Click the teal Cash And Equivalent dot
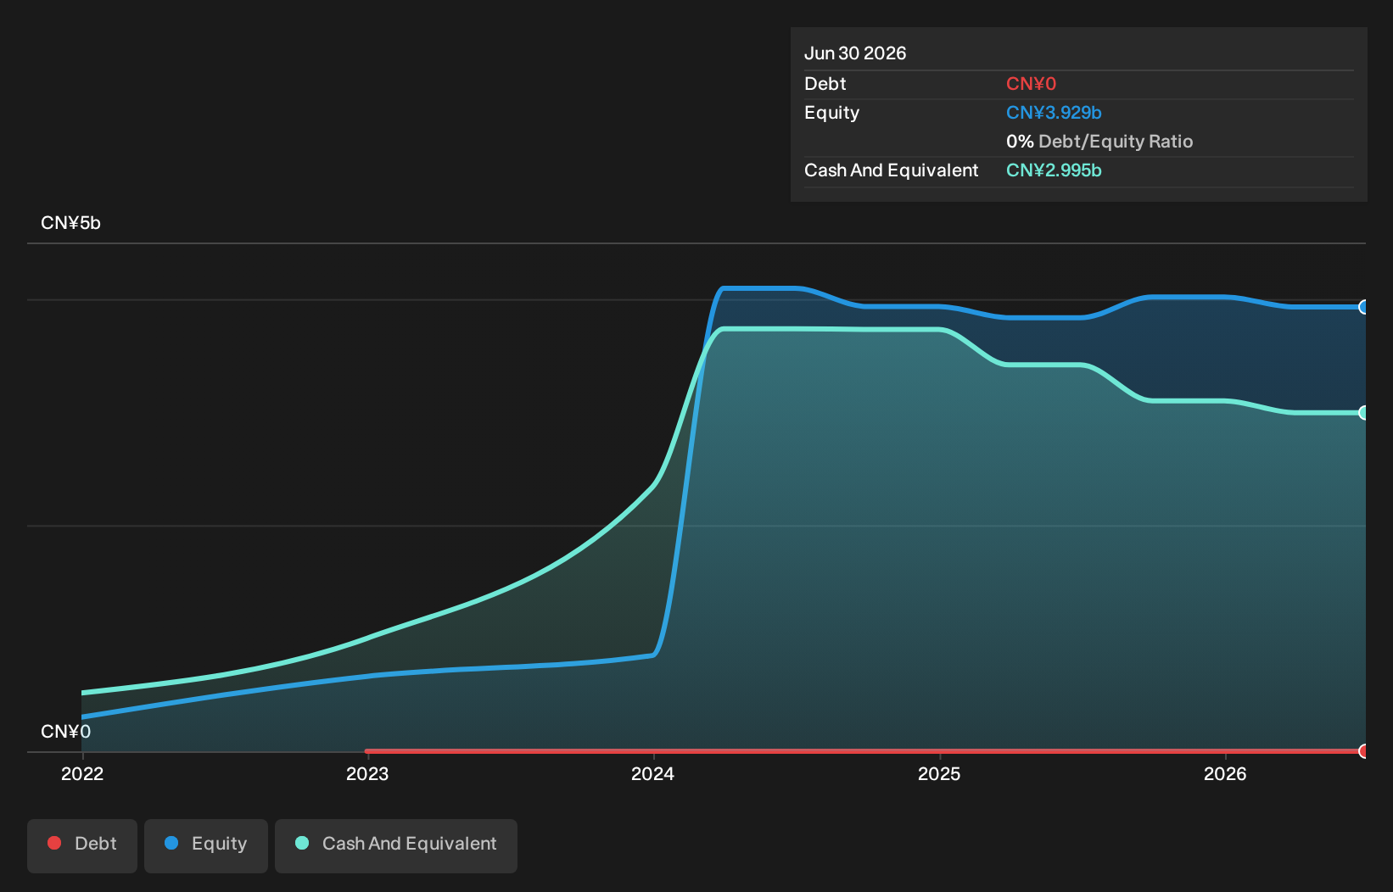This screenshot has width=1393, height=892. (302, 843)
